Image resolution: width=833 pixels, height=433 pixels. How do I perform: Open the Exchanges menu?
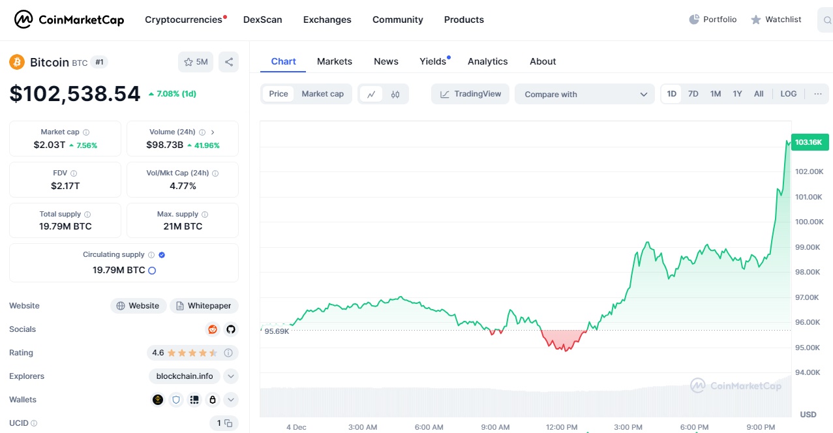tap(327, 20)
